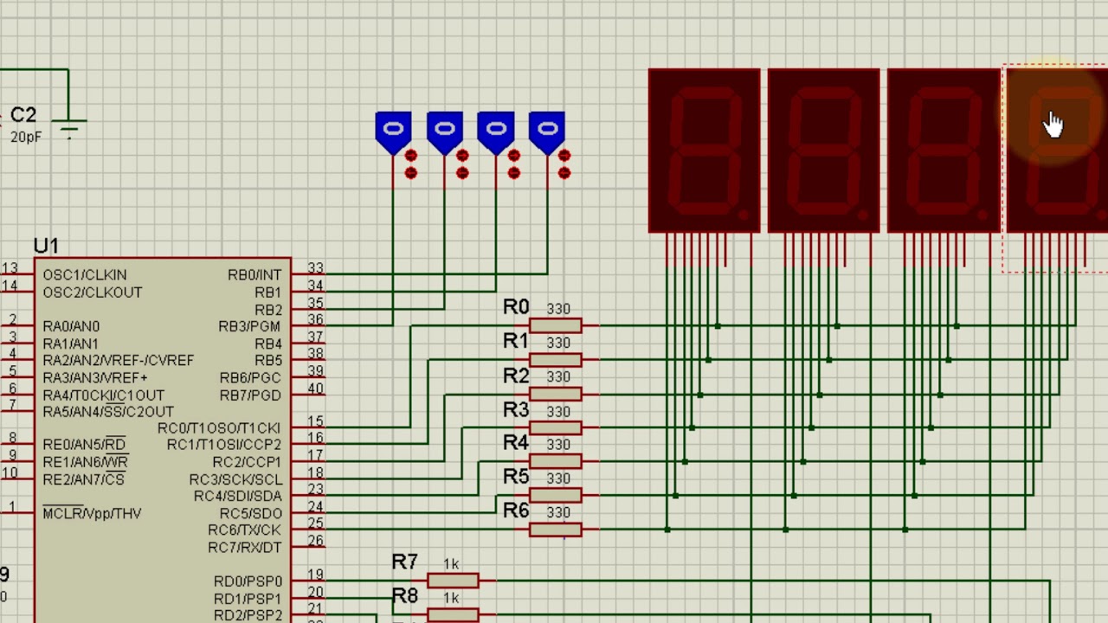Select resistor R1 body
1108x623 pixels.
[x=555, y=360]
